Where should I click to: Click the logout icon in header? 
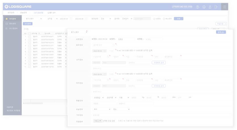tap(216, 7)
